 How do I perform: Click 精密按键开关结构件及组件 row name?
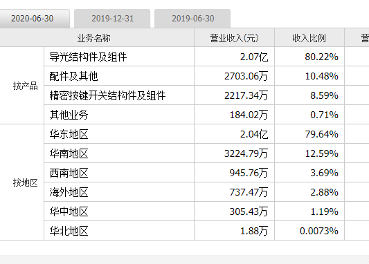(x=107, y=95)
